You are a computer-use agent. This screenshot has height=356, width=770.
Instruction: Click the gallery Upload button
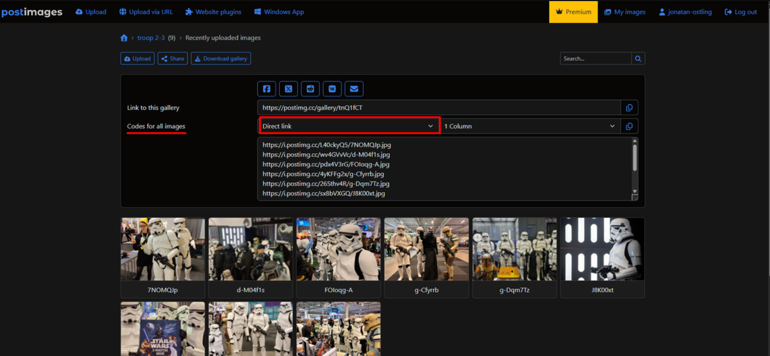click(x=137, y=58)
